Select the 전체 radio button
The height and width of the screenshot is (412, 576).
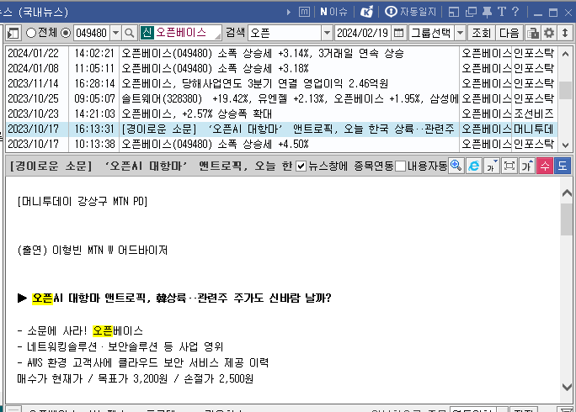point(31,33)
